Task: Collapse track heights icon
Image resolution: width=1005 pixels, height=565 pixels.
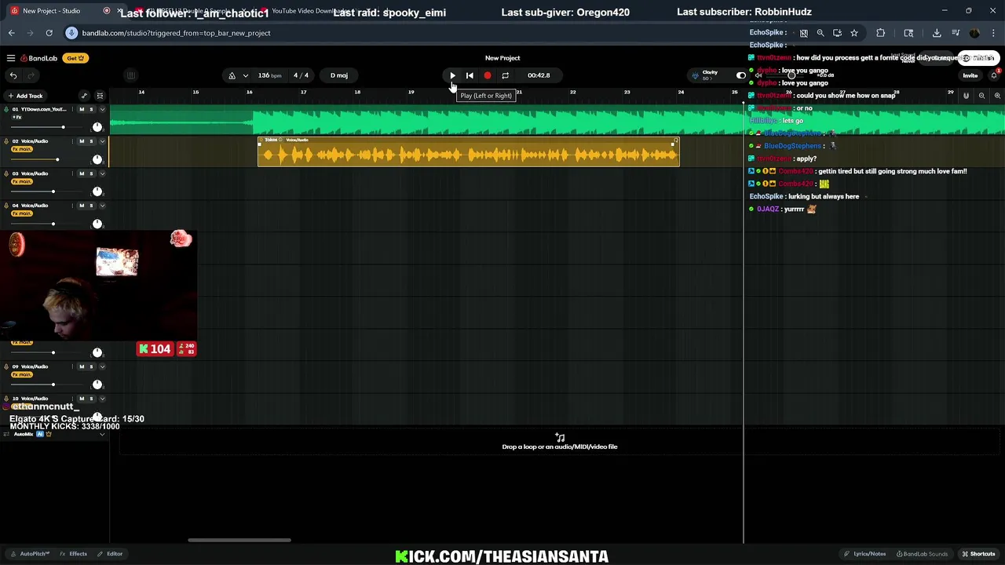Action: tap(100, 96)
